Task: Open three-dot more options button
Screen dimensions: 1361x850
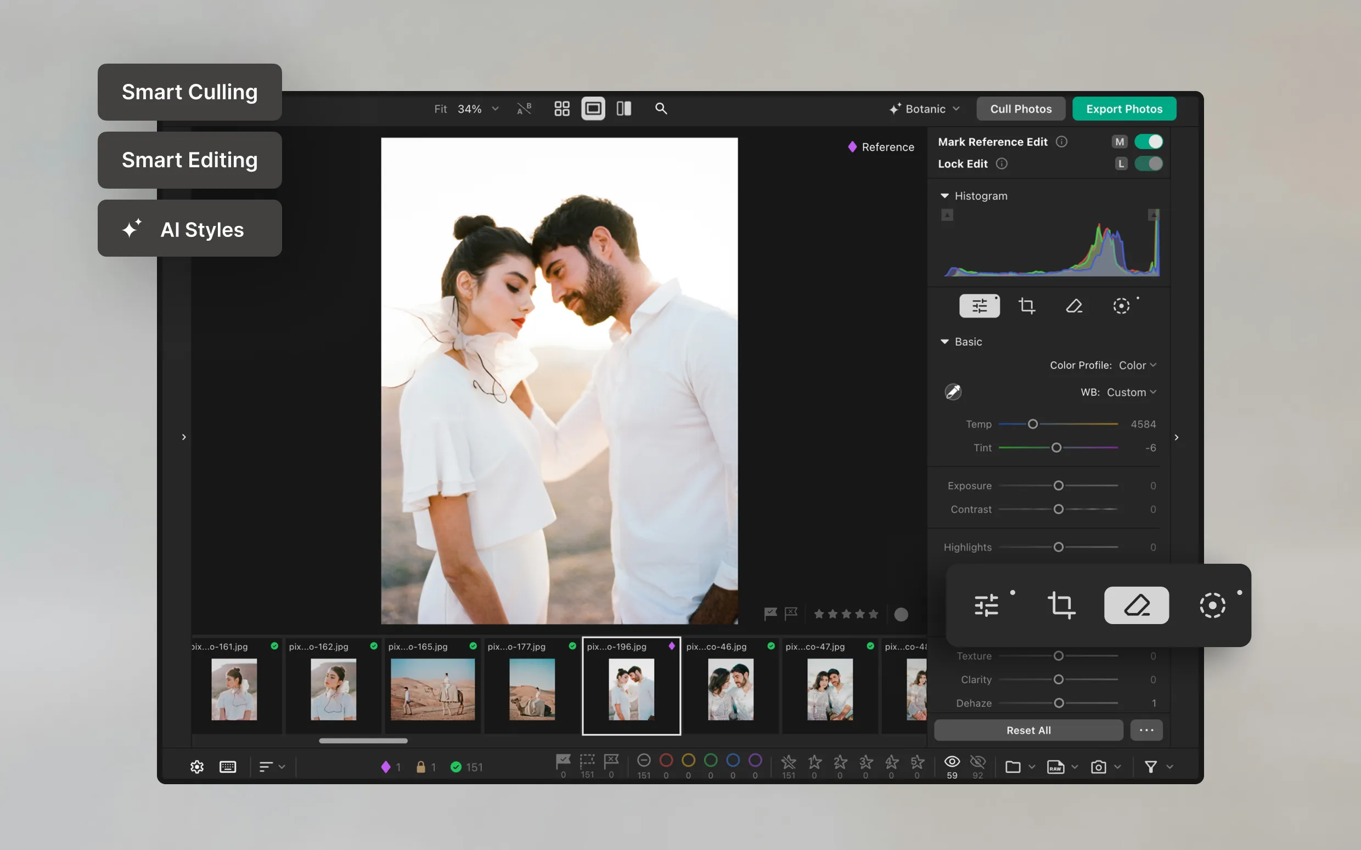Action: tap(1146, 730)
